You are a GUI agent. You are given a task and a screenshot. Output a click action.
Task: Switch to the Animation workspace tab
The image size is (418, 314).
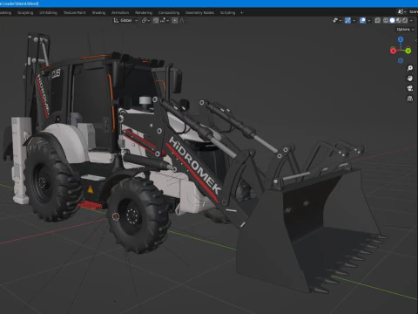coord(120,12)
